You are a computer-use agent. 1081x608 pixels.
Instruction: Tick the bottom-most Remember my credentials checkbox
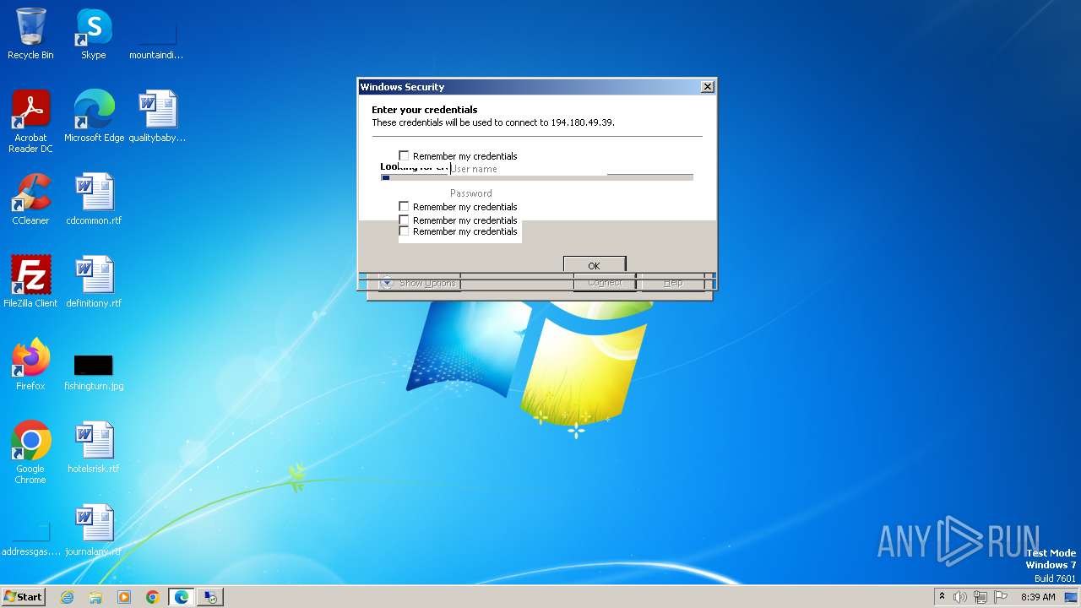(x=404, y=231)
